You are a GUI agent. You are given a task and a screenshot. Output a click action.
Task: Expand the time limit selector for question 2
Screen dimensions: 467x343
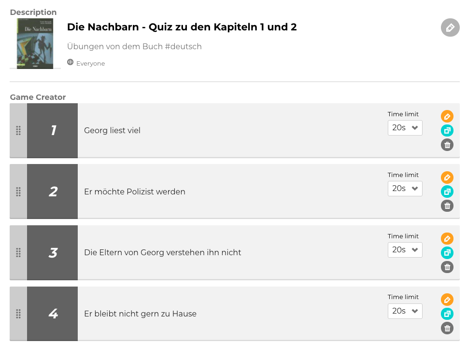405,189
